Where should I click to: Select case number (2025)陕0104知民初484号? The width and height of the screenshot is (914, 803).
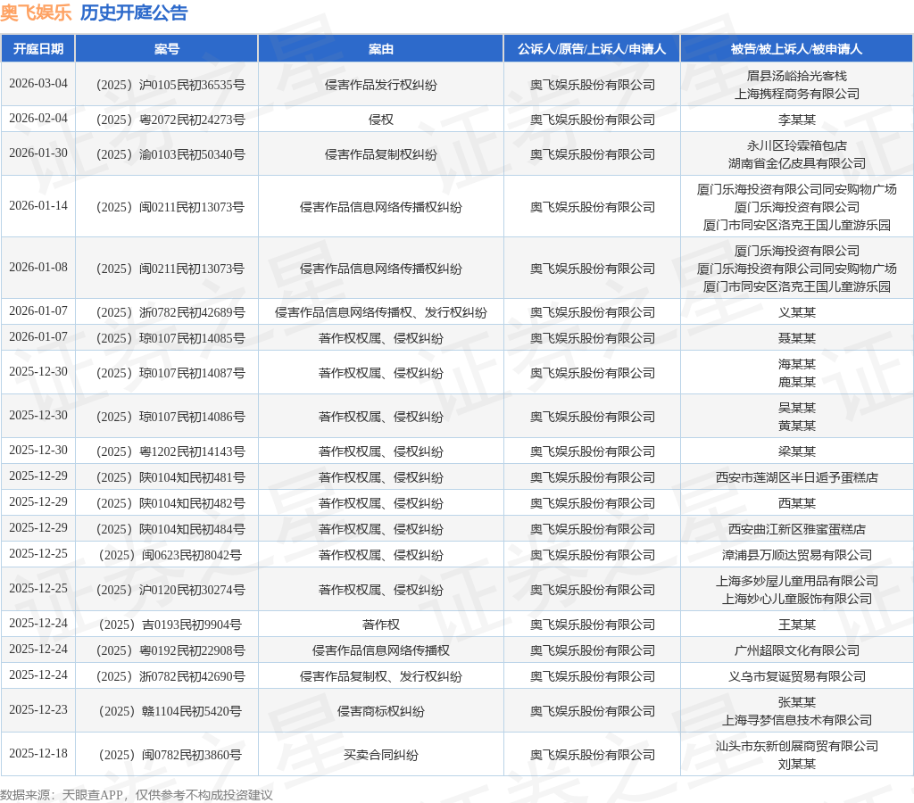(x=170, y=530)
